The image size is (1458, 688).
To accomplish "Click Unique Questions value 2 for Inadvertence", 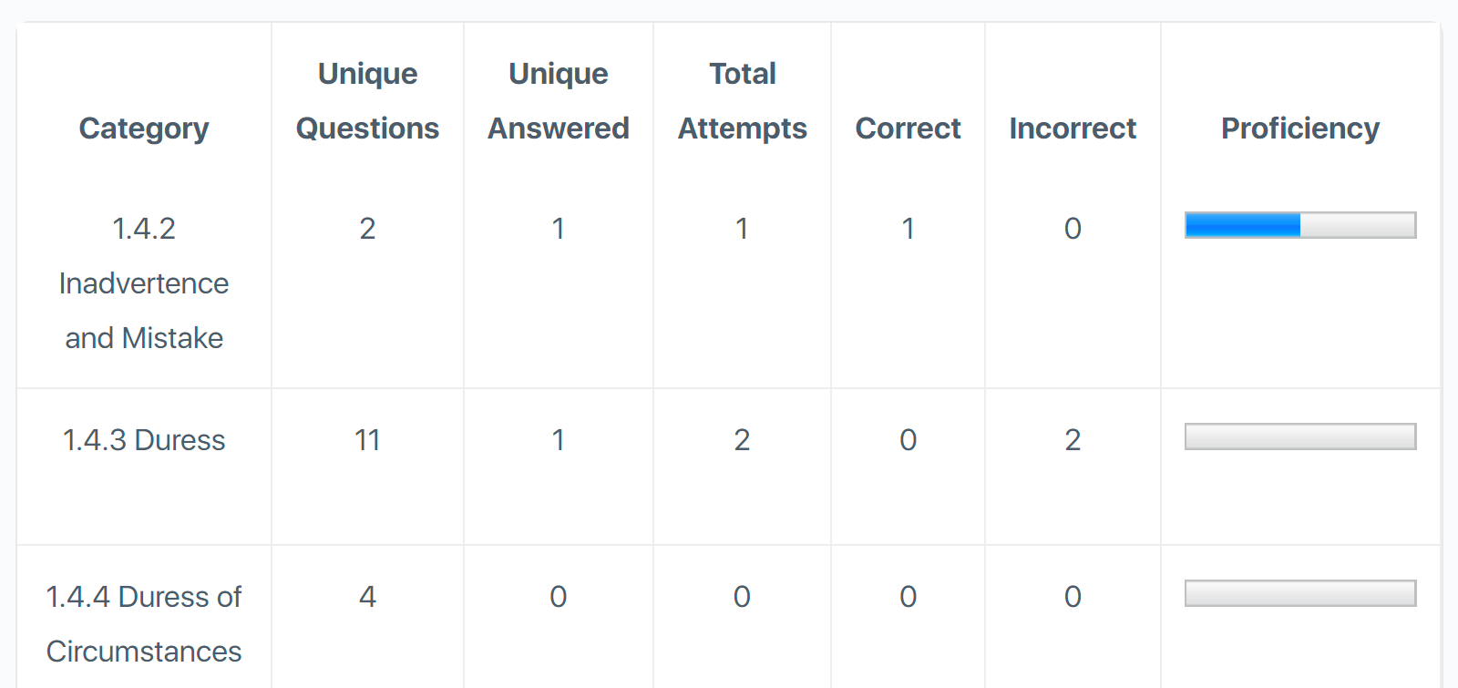I will pyautogui.click(x=367, y=229).
